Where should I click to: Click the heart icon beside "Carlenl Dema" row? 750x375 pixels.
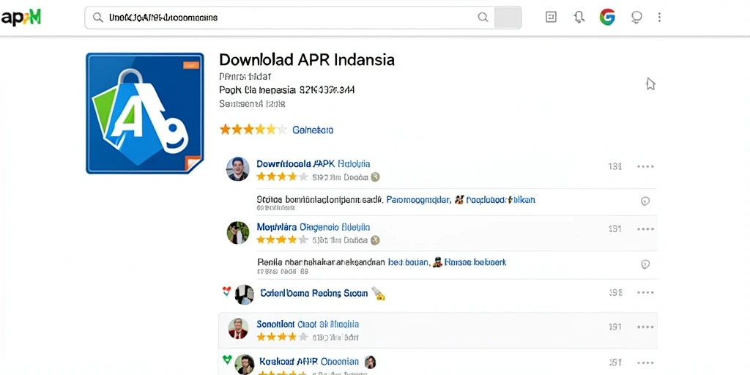click(227, 292)
